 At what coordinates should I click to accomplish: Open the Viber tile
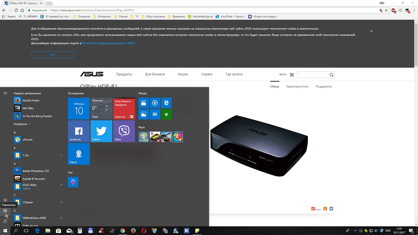[x=124, y=131]
